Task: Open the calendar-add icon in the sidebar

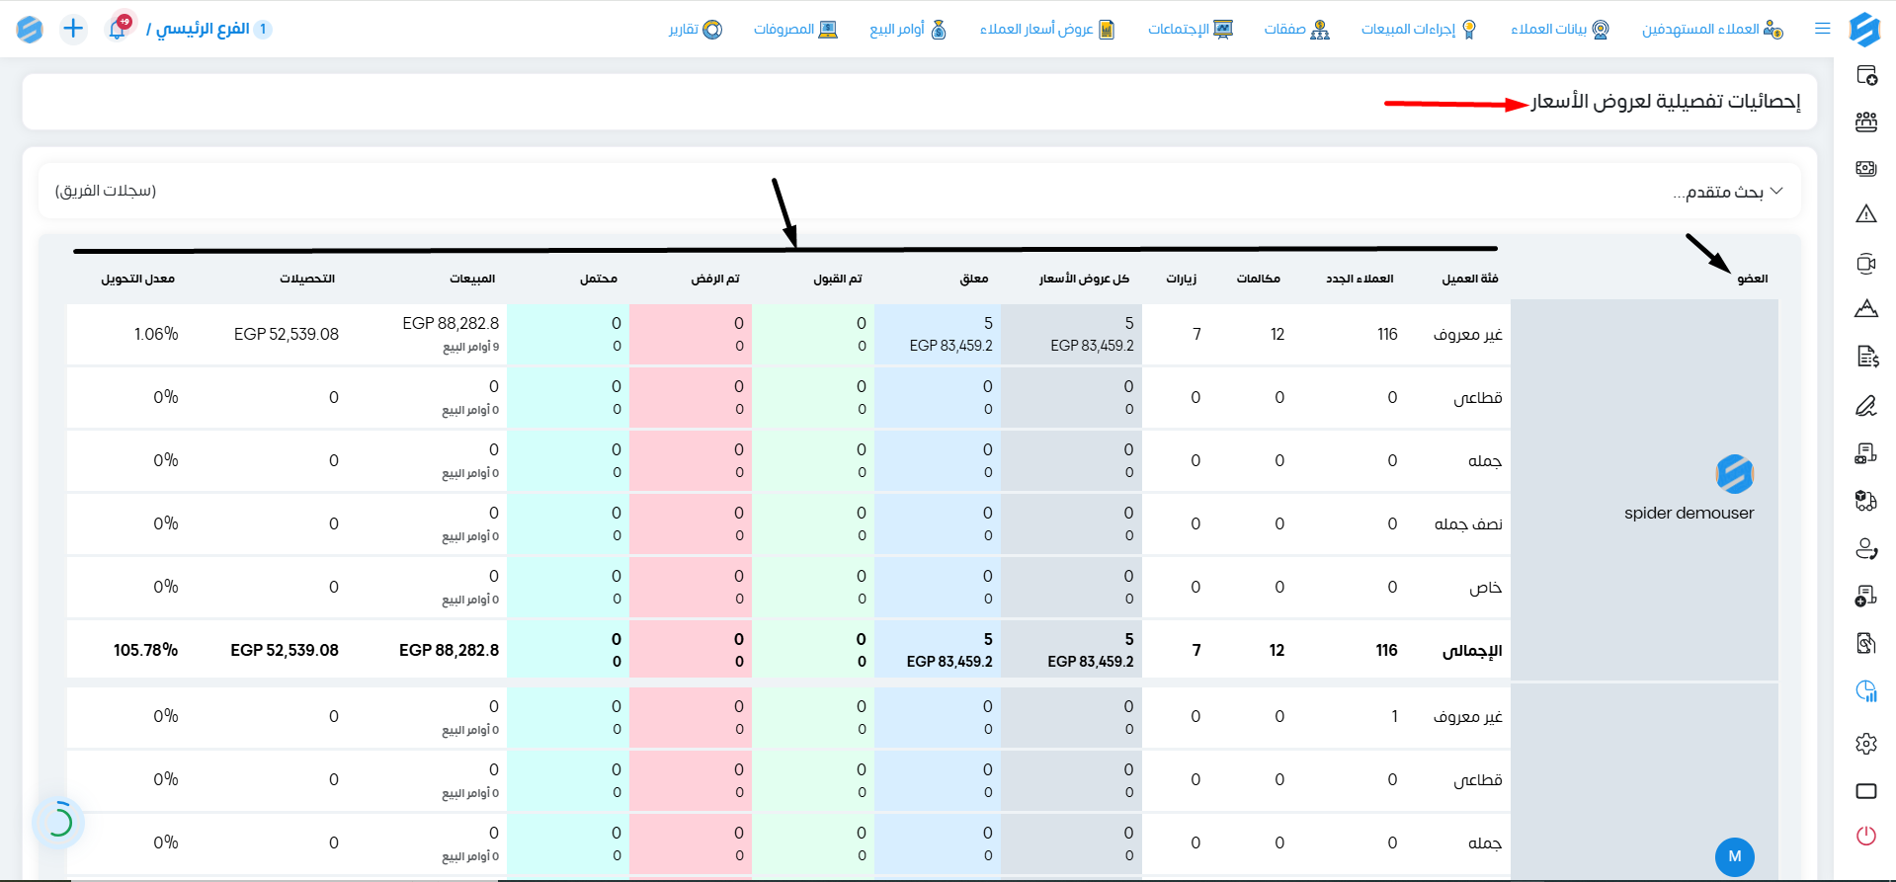Action: tap(1866, 75)
